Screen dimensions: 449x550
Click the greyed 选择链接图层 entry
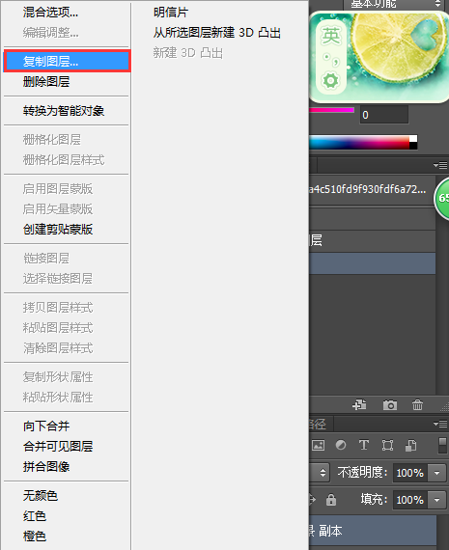point(58,279)
